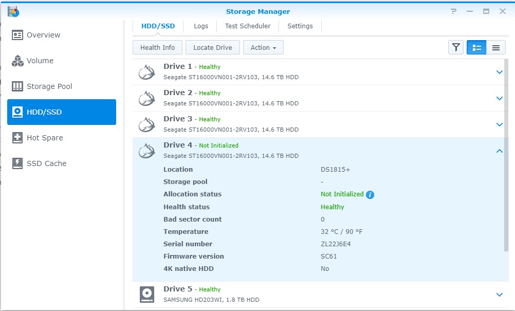Click temperature value 32 °C / 90 °F
This screenshot has height=311, width=515.
coord(342,231)
